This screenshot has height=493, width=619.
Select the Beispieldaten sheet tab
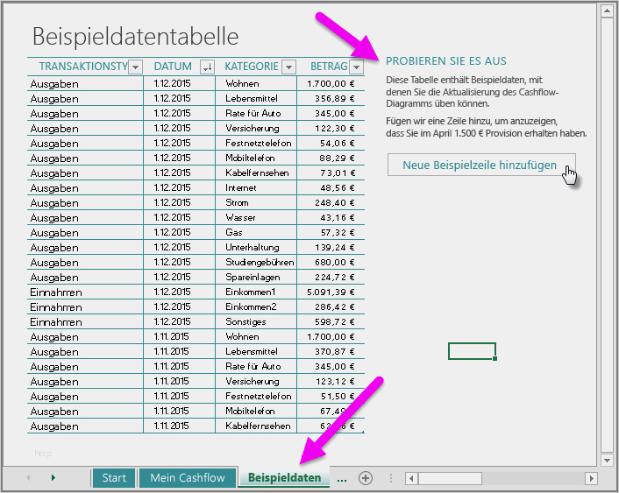(284, 478)
